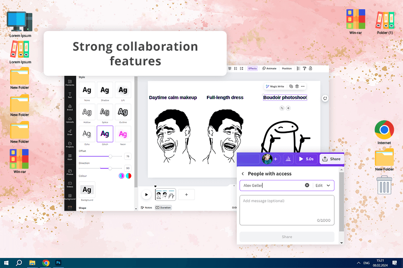Clear the Alex Geller name field
Image resolution: width=403 pixels, height=268 pixels.
pyautogui.click(x=307, y=185)
